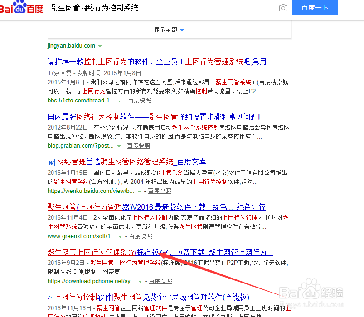This screenshot has height=317, width=364.
Task: Open result 请推荐一款控制上网行为的软件
Action: click(160, 62)
